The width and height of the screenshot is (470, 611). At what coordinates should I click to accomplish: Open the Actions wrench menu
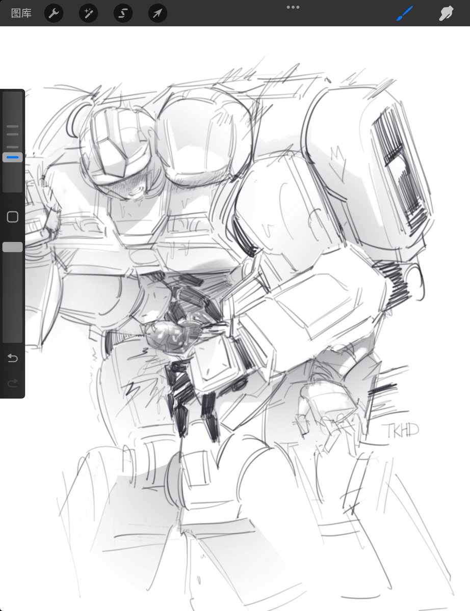pyautogui.click(x=54, y=13)
